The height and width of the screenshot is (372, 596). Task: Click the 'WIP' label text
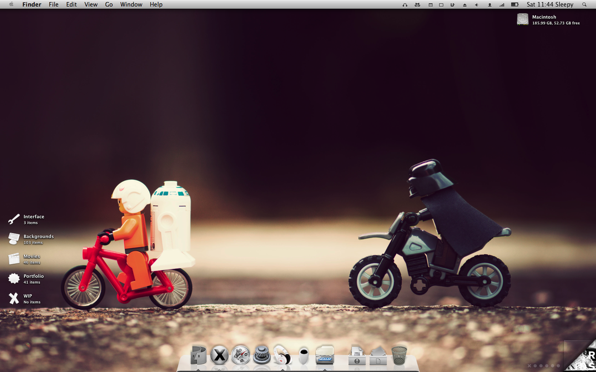(x=28, y=296)
